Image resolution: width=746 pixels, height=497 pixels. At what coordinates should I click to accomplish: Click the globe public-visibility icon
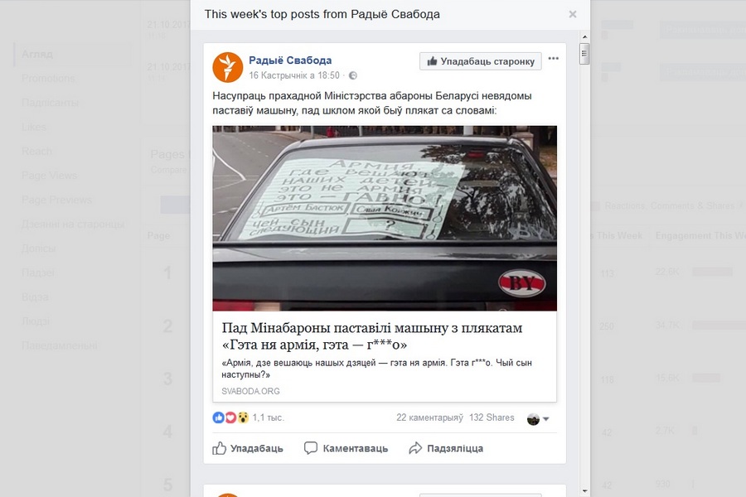pos(353,75)
